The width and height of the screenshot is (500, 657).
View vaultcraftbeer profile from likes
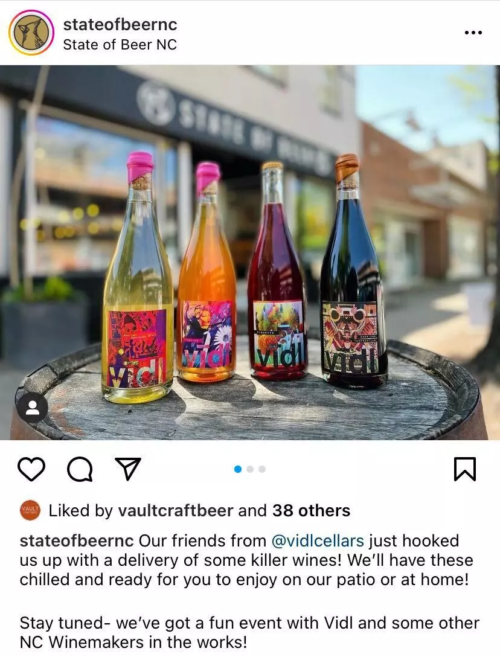176,510
